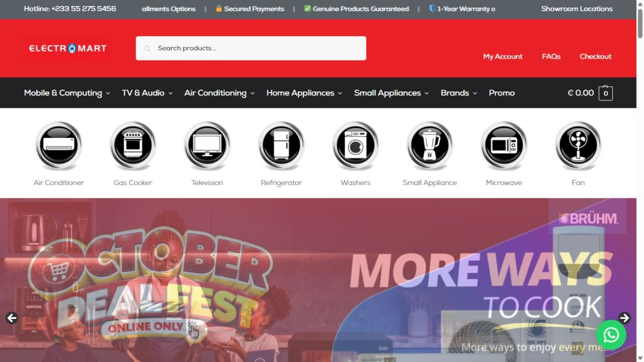This screenshot has width=644, height=362.
Task: Open the Television category icon
Action: (x=207, y=145)
